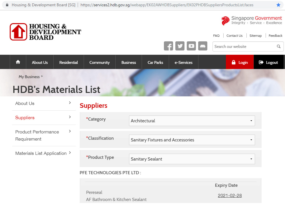Click the HDB logo
The image size is (285, 207).
(45, 32)
